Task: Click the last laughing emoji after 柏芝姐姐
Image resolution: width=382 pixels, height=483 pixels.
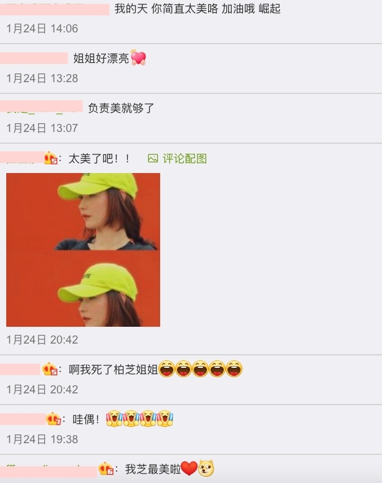Action: [x=234, y=368]
